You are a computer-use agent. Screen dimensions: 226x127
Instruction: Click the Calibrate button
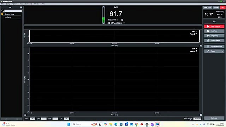tap(214, 118)
